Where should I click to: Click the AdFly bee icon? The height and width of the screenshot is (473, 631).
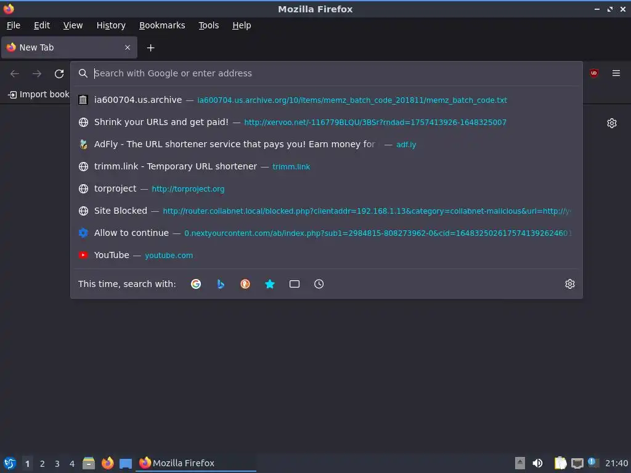click(83, 144)
